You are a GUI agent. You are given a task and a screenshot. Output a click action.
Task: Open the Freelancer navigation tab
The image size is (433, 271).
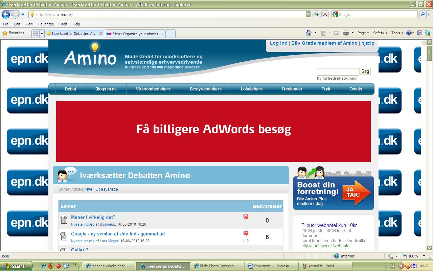click(x=292, y=89)
